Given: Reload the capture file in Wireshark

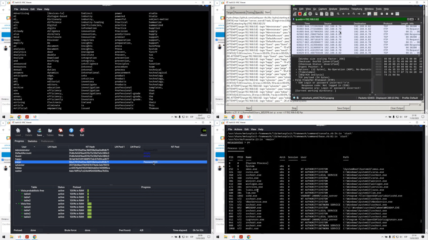Looking at the screenshot, I should pyautogui.click(x=332, y=14).
